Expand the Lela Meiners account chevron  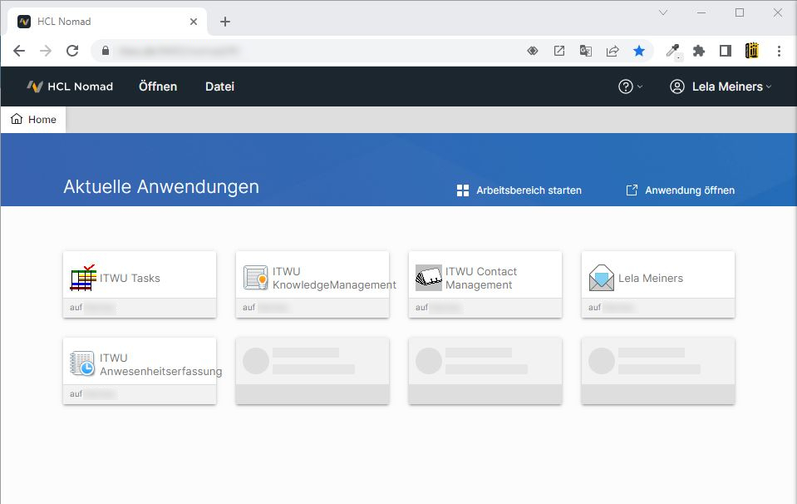click(769, 87)
